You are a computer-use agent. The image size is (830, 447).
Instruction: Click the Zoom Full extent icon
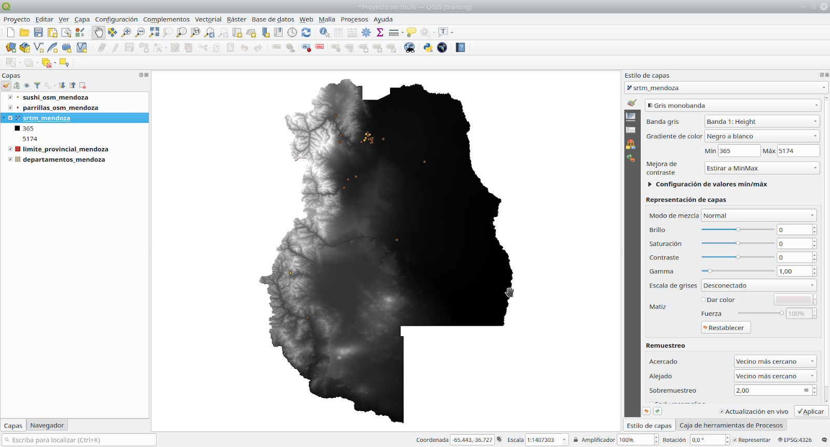pyautogui.click(x=154, y=32)
